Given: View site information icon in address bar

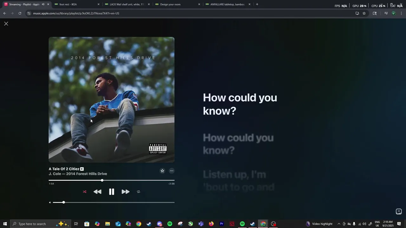Looking at the screenshot, I should point(29,13).
